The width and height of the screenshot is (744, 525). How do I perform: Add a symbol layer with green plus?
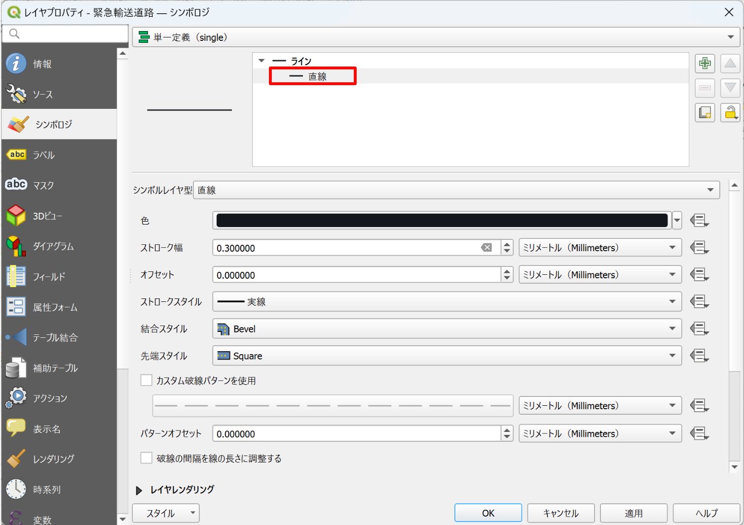tap(705, 63)
